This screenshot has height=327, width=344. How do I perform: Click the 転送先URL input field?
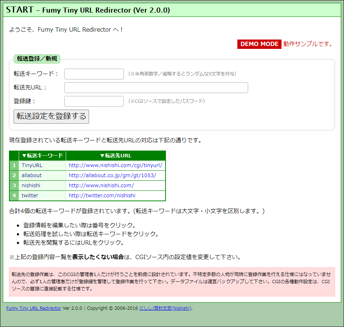[155, 88]
